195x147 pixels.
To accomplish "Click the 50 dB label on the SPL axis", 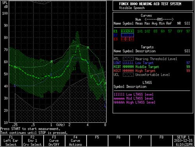I will click(6, 74).
